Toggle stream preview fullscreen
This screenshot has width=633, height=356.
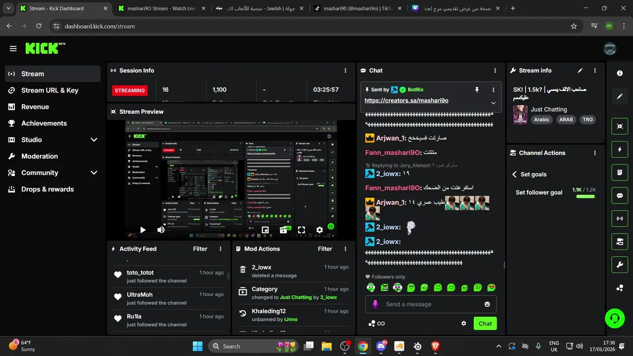301,230
